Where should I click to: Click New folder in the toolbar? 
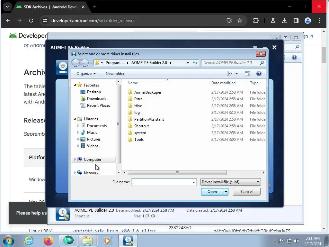click(115, 74)
